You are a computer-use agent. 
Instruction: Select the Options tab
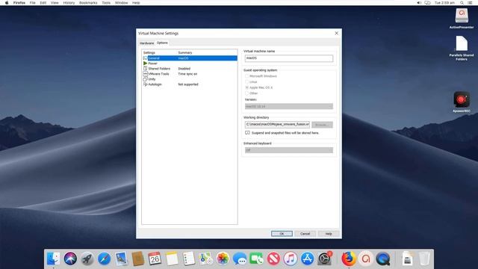162,43
